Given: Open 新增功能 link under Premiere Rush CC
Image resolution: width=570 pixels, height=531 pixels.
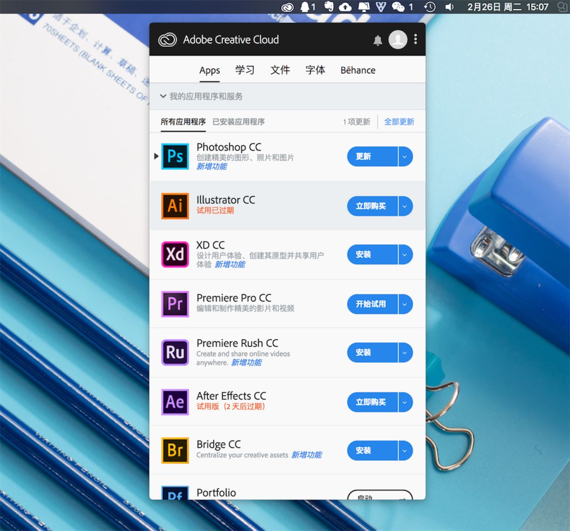Looking at the screenshot, I should click(247, 363).
